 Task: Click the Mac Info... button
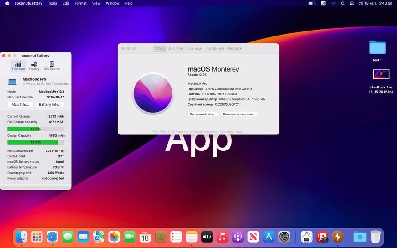pyautogui.click(x=20, y=104)
